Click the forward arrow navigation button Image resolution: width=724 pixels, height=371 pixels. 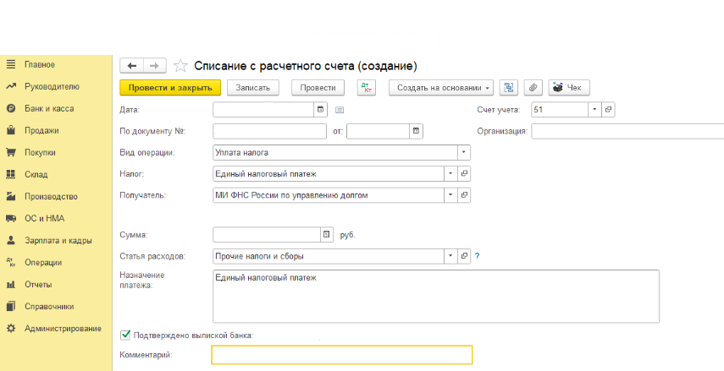point(155,66)
